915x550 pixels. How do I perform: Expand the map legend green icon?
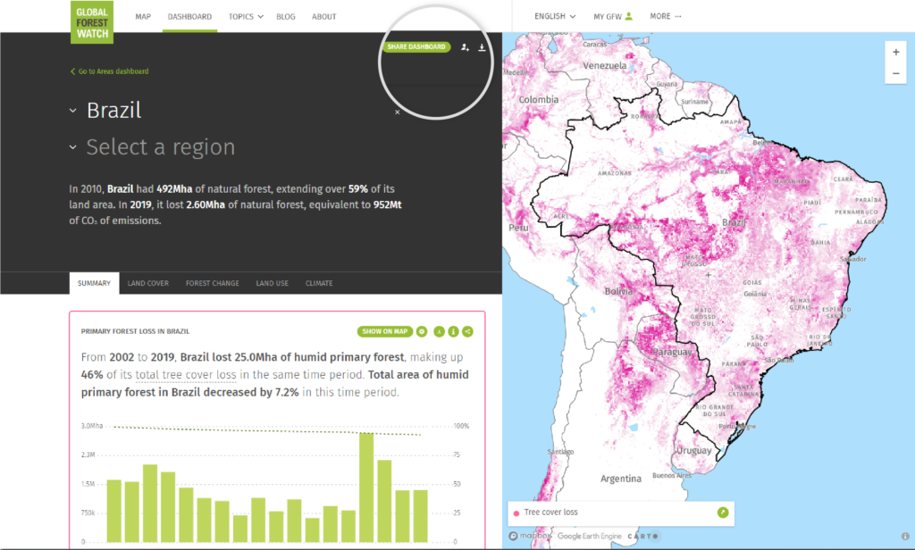(x=722, y=512)
